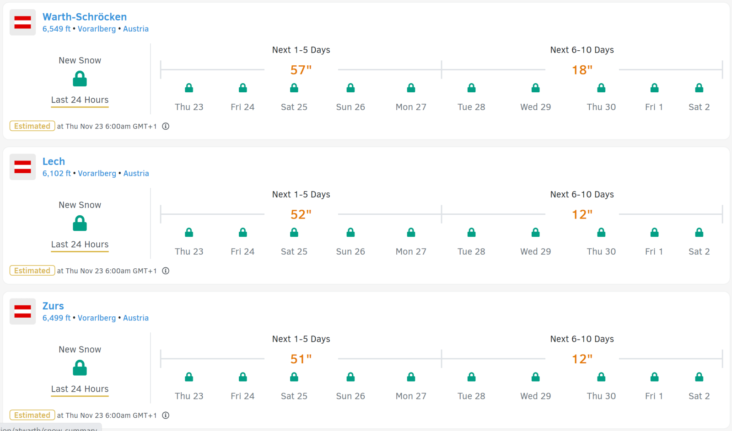Click Estimated badge in Lech card

pyautogui.click(x=32, y=271)
